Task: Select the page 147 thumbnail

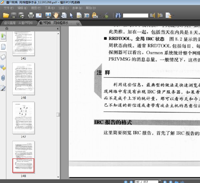Action: coord(24,118)
